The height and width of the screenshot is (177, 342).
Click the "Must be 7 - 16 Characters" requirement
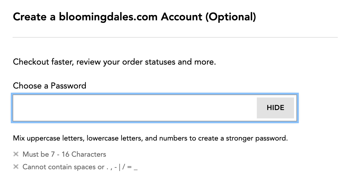(64, 154)
